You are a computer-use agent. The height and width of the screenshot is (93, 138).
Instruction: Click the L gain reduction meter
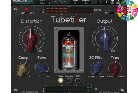coord(69,88)
